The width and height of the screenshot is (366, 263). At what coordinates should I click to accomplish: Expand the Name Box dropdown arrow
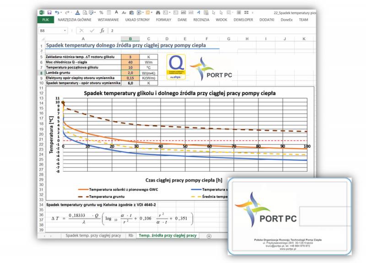coord(65,30)
